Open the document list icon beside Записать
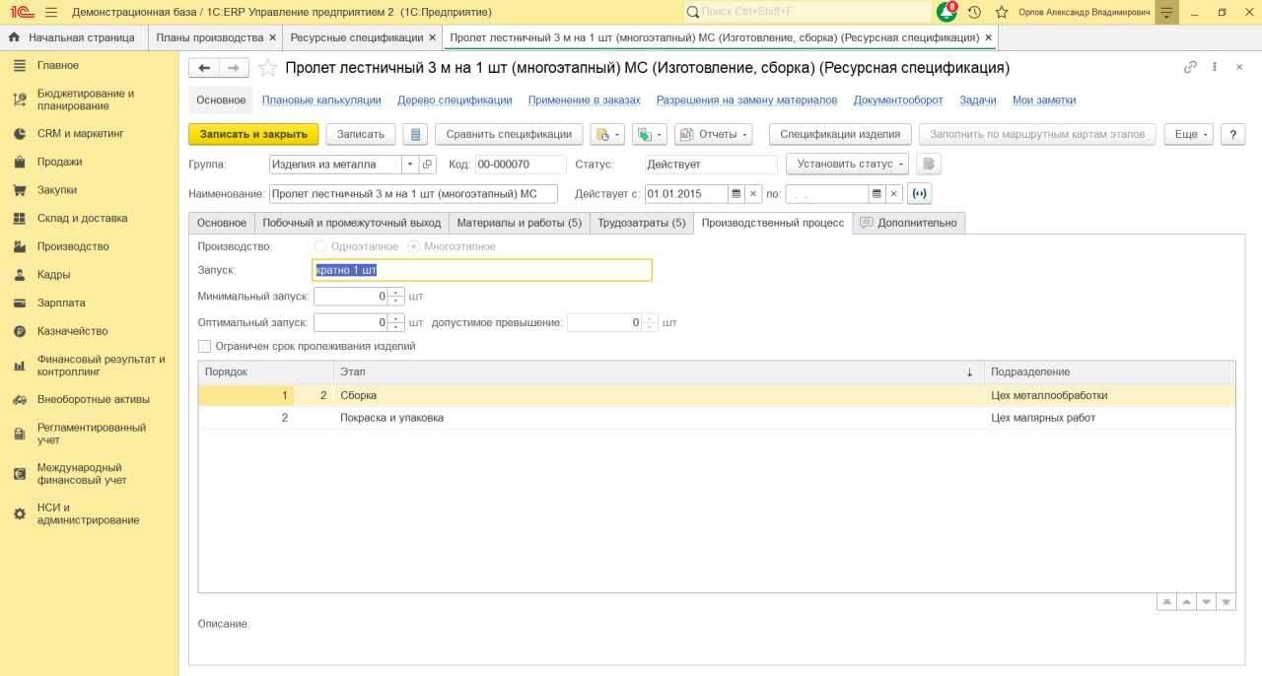 click(415, 134)
